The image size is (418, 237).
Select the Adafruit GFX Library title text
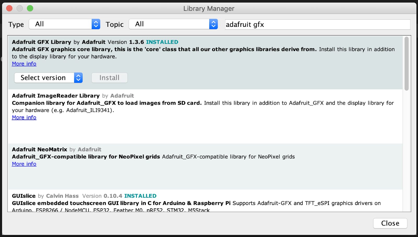42,42
